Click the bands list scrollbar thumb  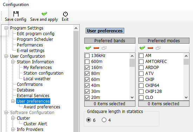click(x=132, y=63)
